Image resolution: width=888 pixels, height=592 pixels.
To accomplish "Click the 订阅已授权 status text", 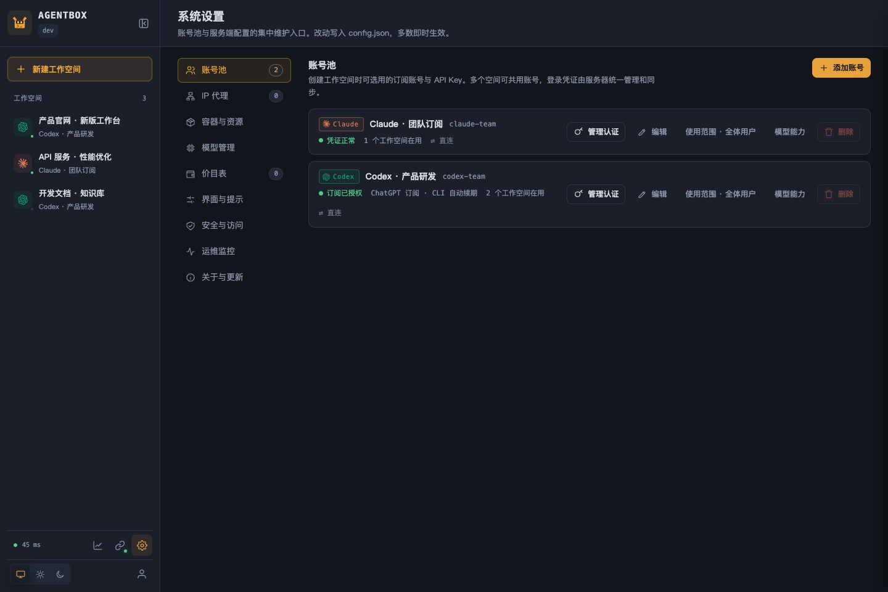I will click(x=344, y=193).
